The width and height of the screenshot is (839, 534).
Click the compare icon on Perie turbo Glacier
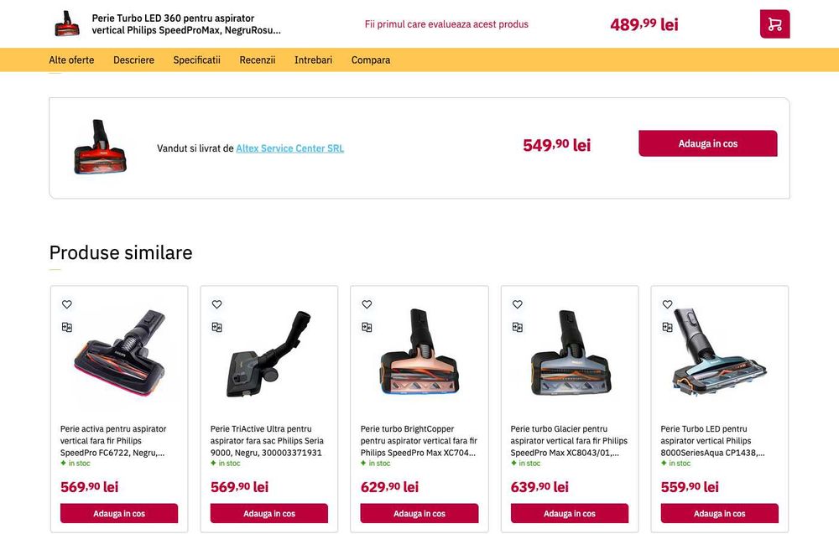[x=518, y=327]
